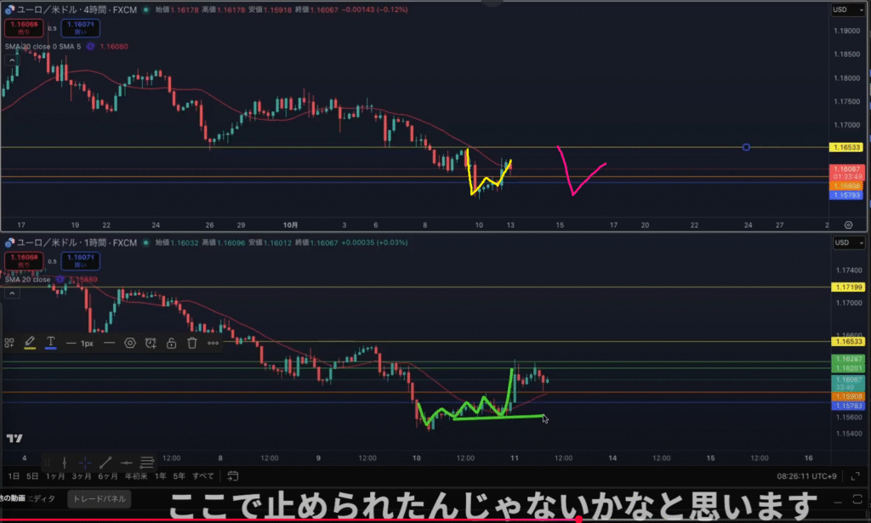Select the circle handle on the 1.16533 line
The width and height of the screenshot is (871, 523).
point(746,147)
